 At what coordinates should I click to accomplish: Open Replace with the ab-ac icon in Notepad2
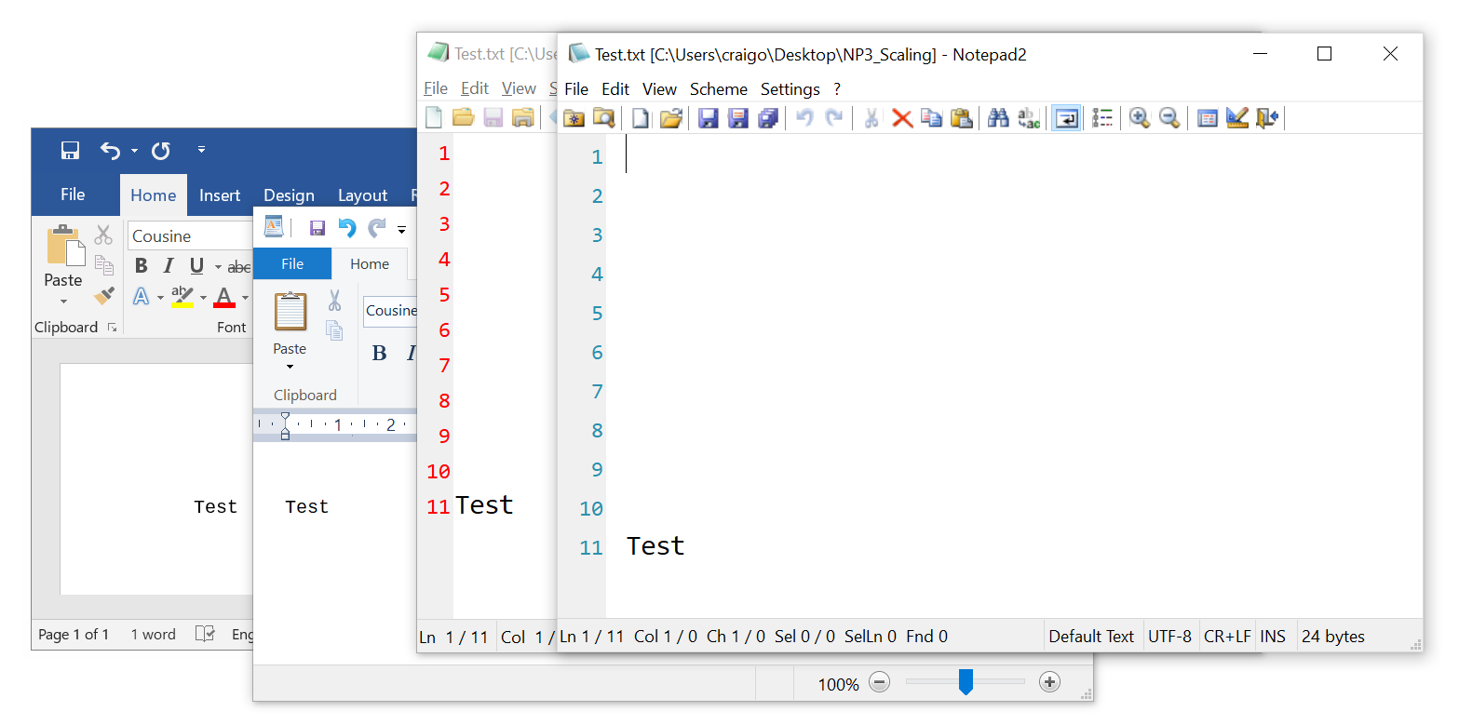click(1028, 118)
